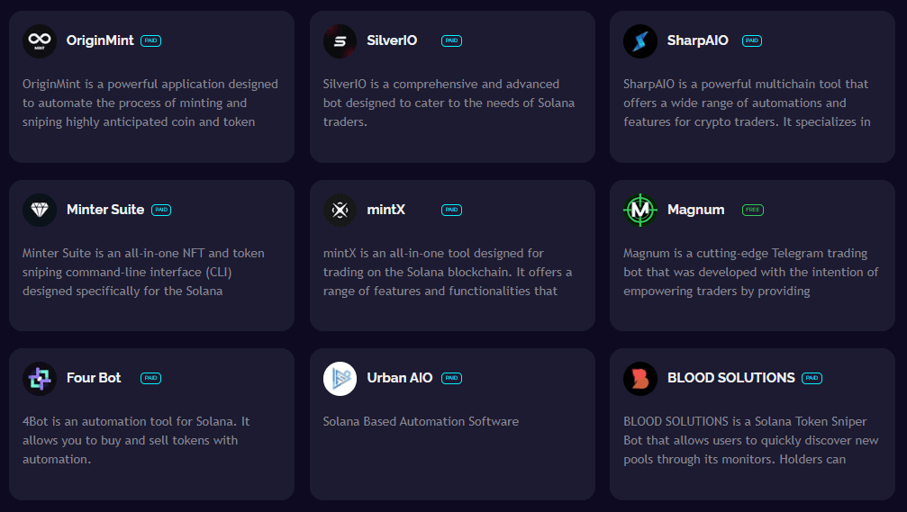Click the Four Bot logo icon
This screenshot has width=907, height=512.
[x=40, y=378]
